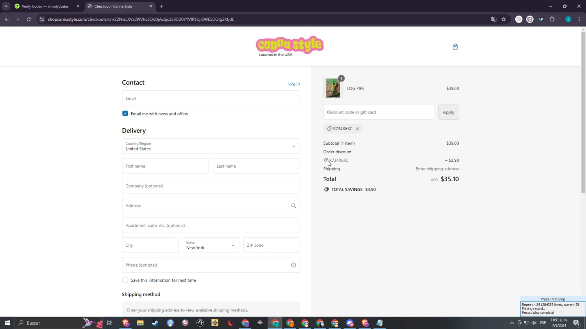586x329 pixels.
Task: Focus the Last name field
Action: click(256, 166)
